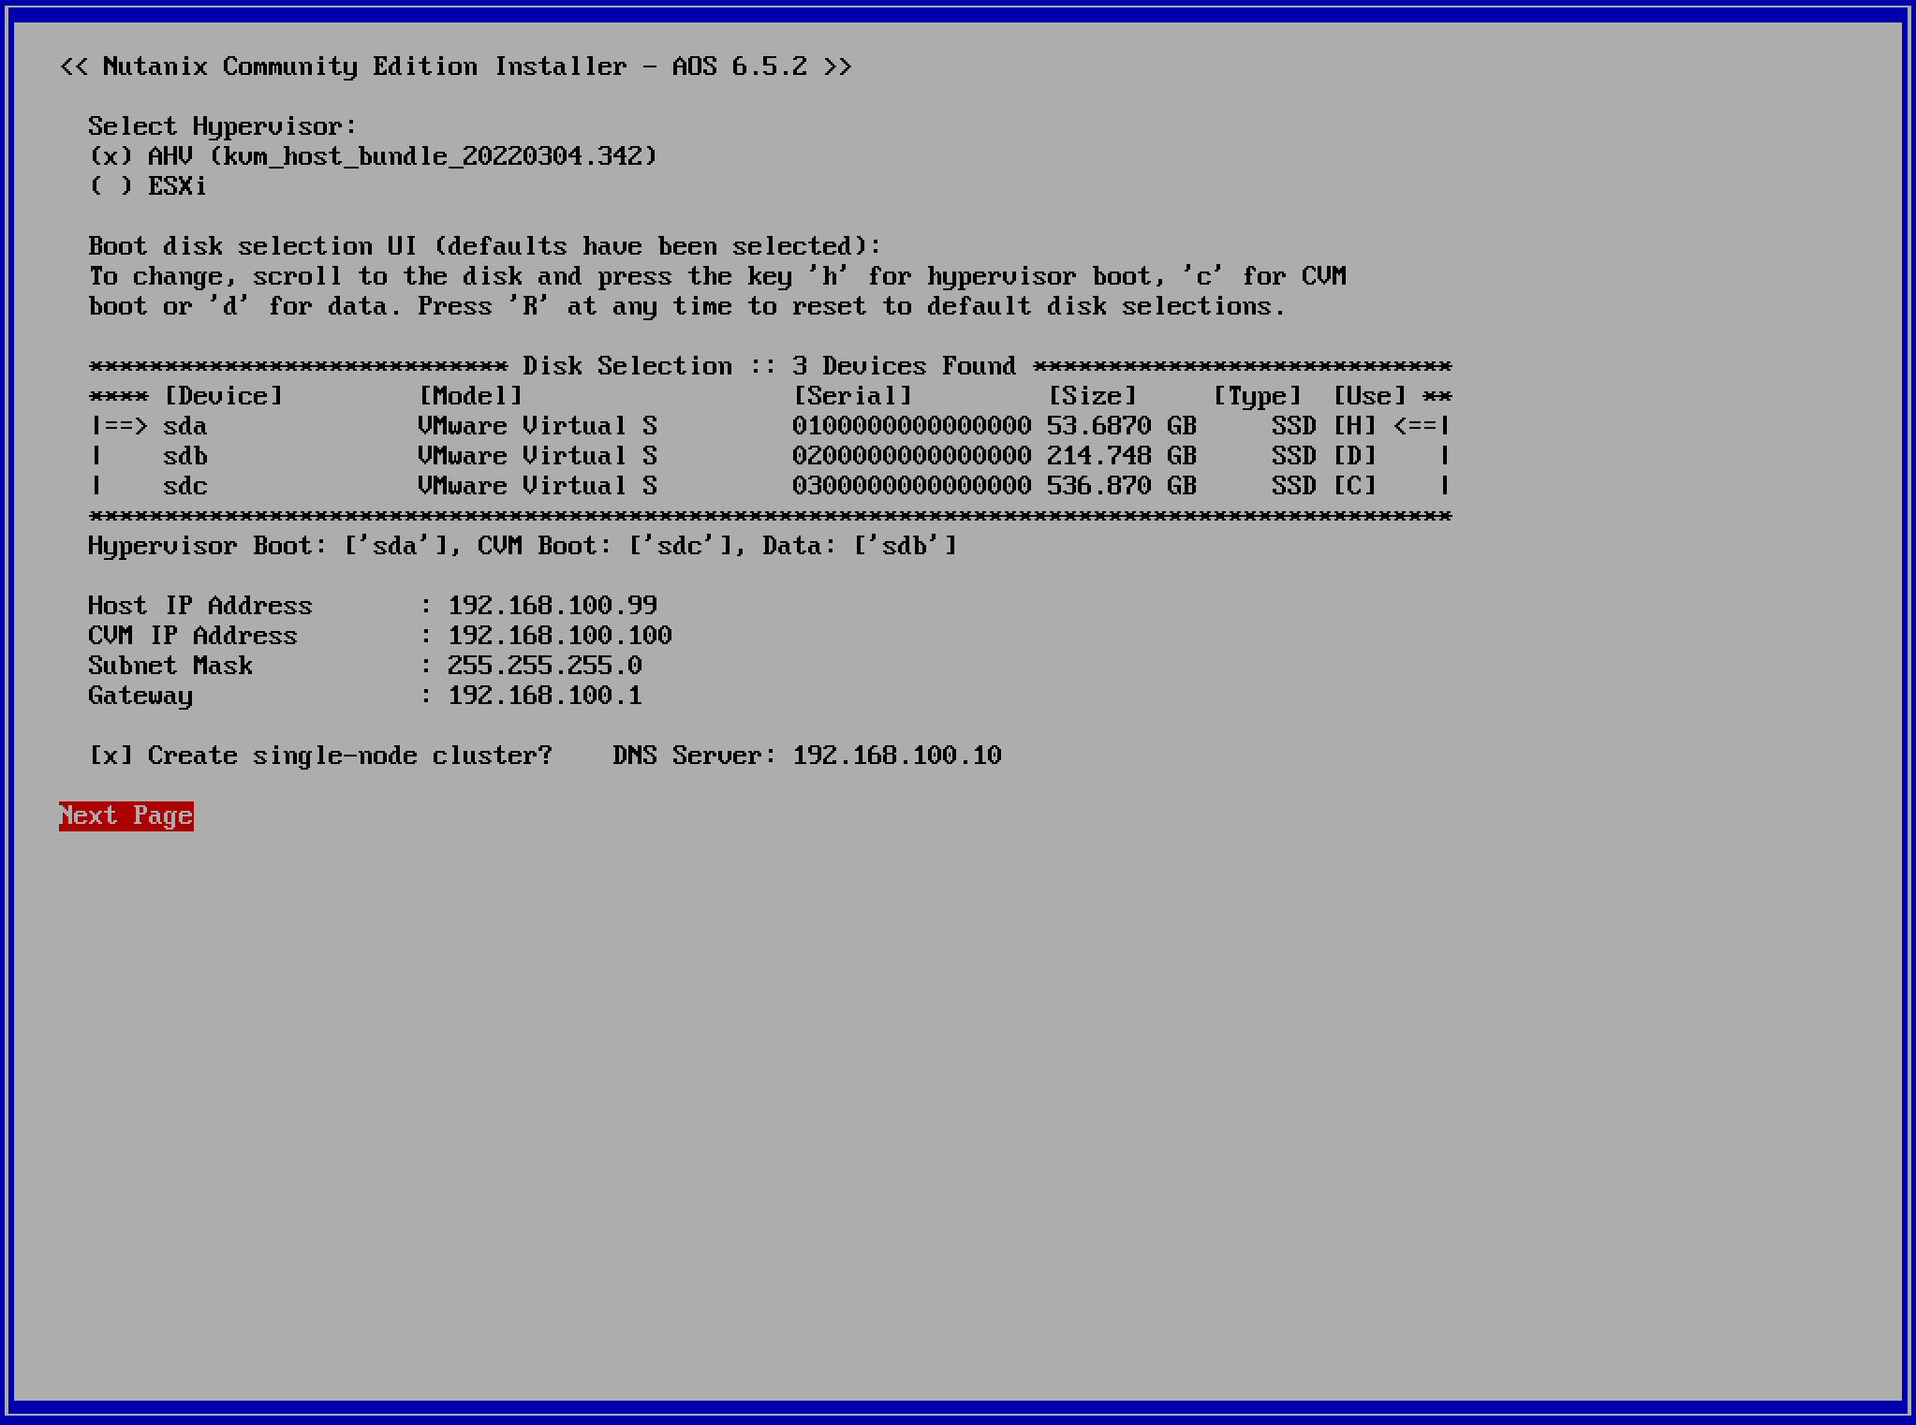Click the left row selection arrow
The image size is (1916, 1425).
(119, 426)
